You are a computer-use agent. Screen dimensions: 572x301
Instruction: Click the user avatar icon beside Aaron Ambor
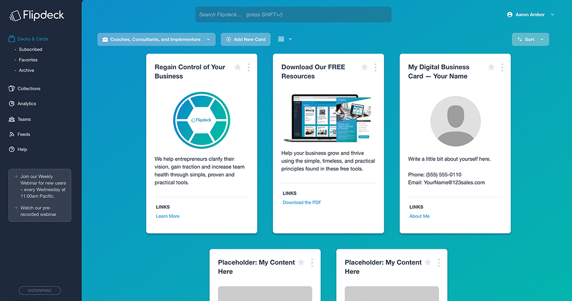click(x=510, y=15)
